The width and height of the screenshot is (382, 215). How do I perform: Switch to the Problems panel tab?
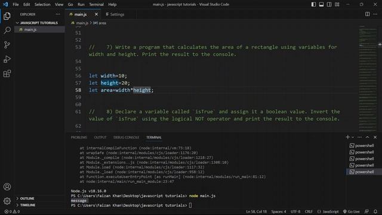tap(79, 137)
